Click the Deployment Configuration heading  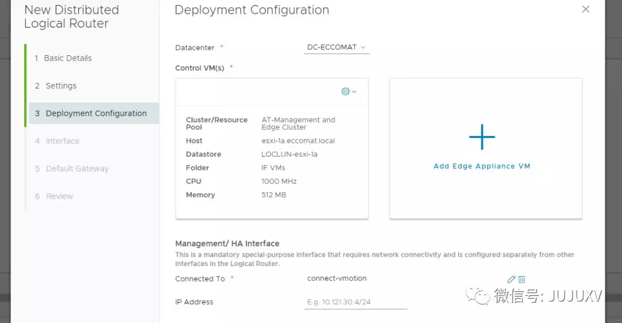pos(252,10)
